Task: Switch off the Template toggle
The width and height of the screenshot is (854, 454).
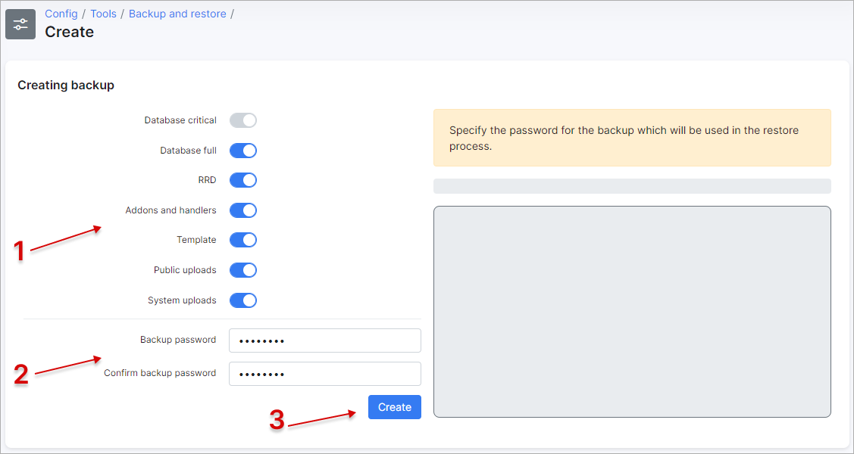Action: click(x=243, y=240)
